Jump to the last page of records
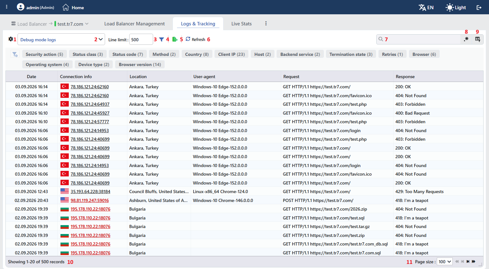 point(474,262)
